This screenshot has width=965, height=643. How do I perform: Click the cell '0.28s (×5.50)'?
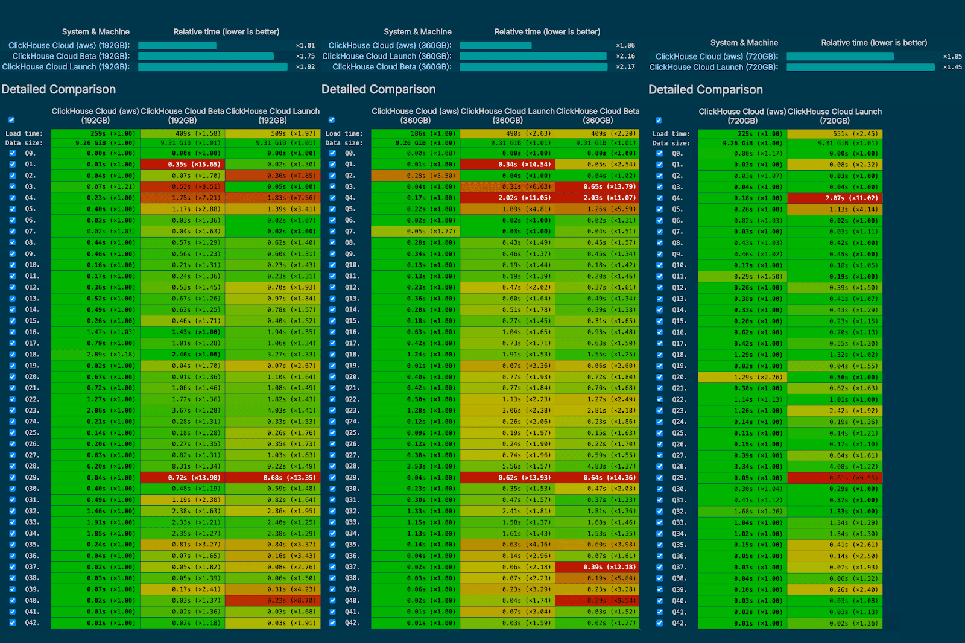[416, 176]
